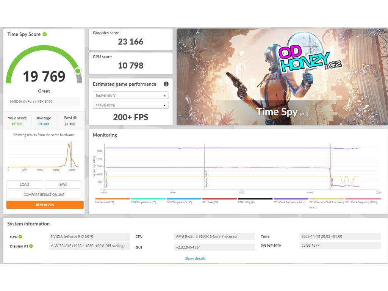This screenshot has width=388, height=291.
Task: Click the CPU test marker line in monitoring
Action: [x=330, y=166]
